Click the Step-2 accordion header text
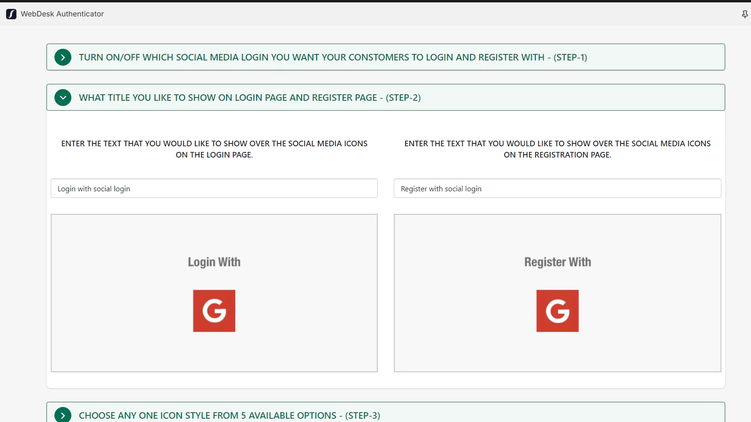The image size is (751, 422). point(250,98)
